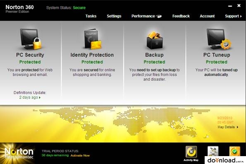Click the 'Secure' system status text
The width and height of the screenshot is (246, 164).
(x=79, y=8)
